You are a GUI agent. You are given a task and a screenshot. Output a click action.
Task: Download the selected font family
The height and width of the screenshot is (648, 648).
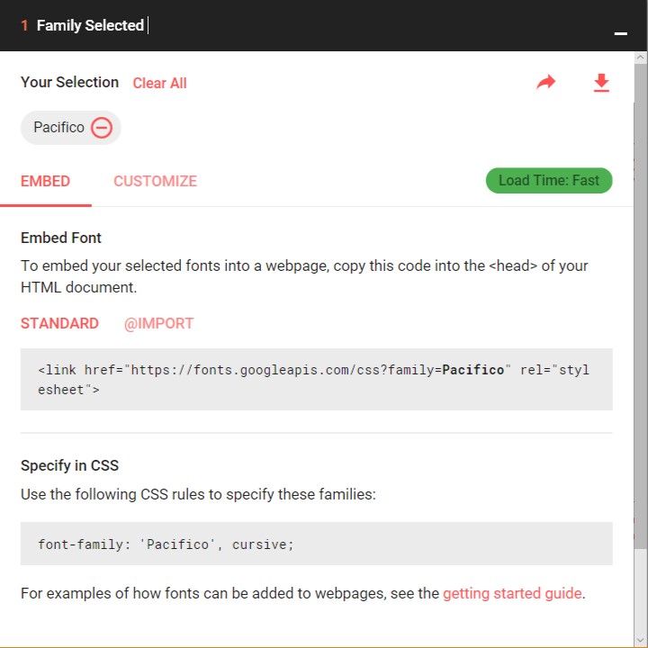tap(601, 83)
